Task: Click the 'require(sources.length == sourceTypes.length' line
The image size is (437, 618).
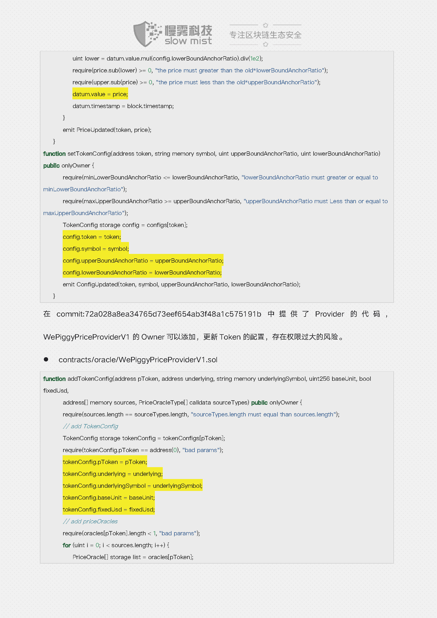Action: coord(201,414)
